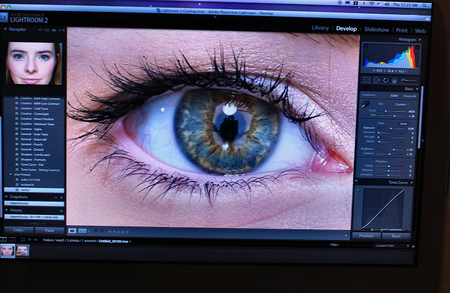Collapse the Navigator panel
Viewport: 450px width, 293px height.
(x=5, y=29)
